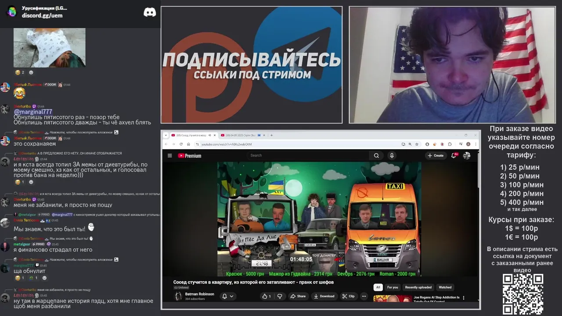Click the metalgear username in chat
The image size is (562, 316).
click(22, 244)
